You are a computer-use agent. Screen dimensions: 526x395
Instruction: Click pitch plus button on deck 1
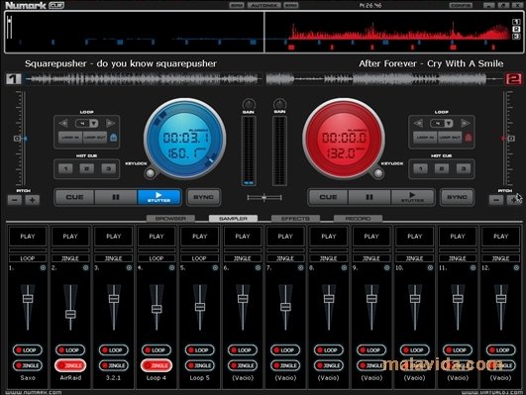pyautogui.click(x=33, y=200)
